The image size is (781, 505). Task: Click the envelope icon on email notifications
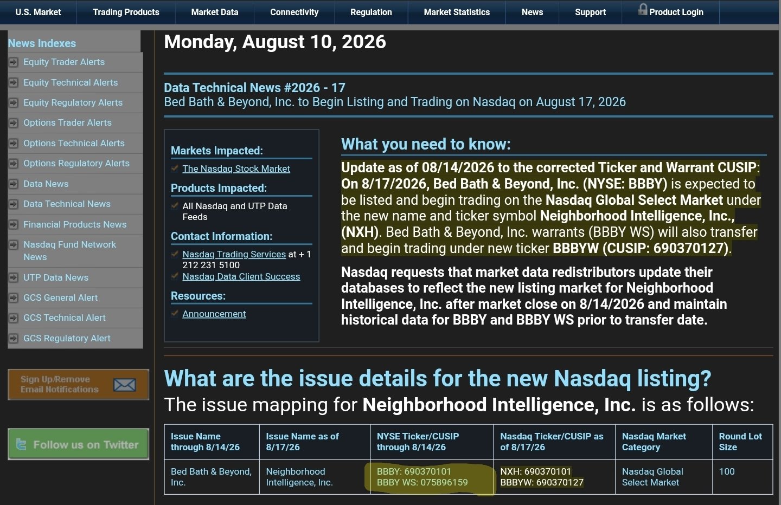coord(125,385)
